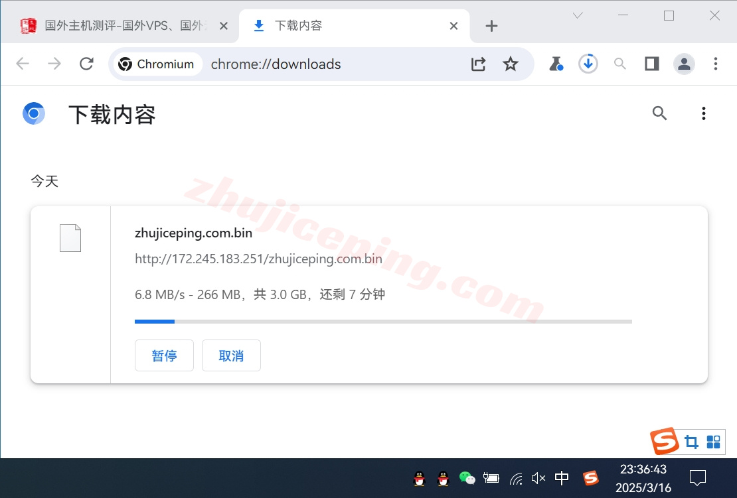The image size is (737, 498).
Task: Bookmark this page with the star
Action: 511,64
